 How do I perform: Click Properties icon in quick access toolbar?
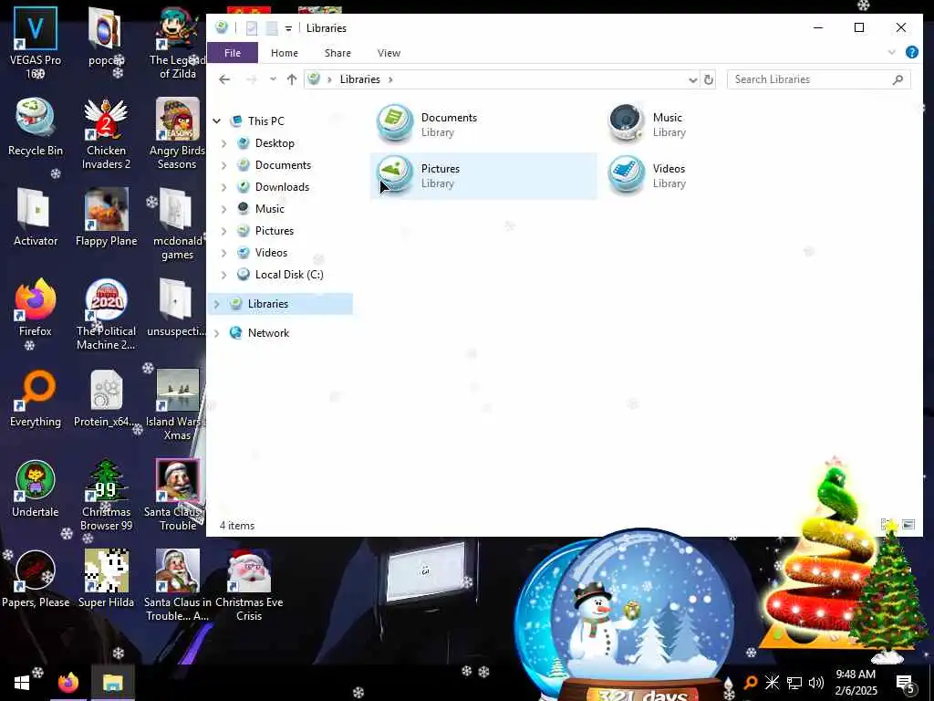click(252, 28)
